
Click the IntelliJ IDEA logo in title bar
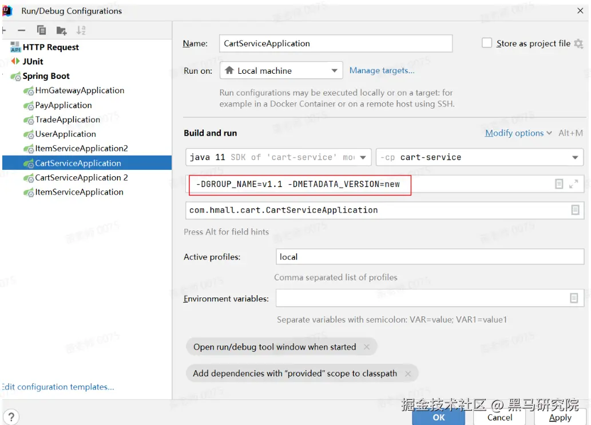(x=7, y=11)
